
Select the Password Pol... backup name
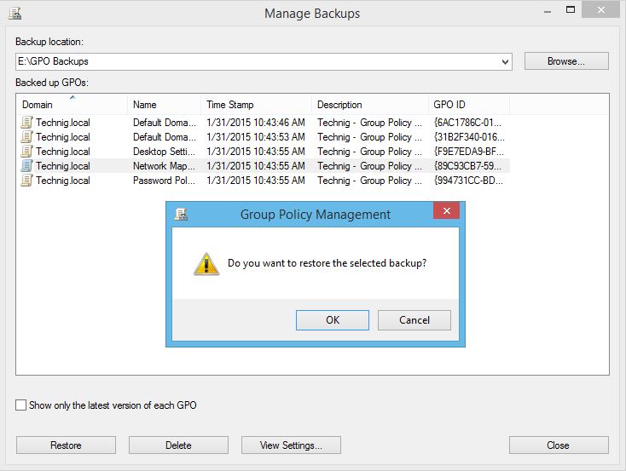tap(164, 181)
